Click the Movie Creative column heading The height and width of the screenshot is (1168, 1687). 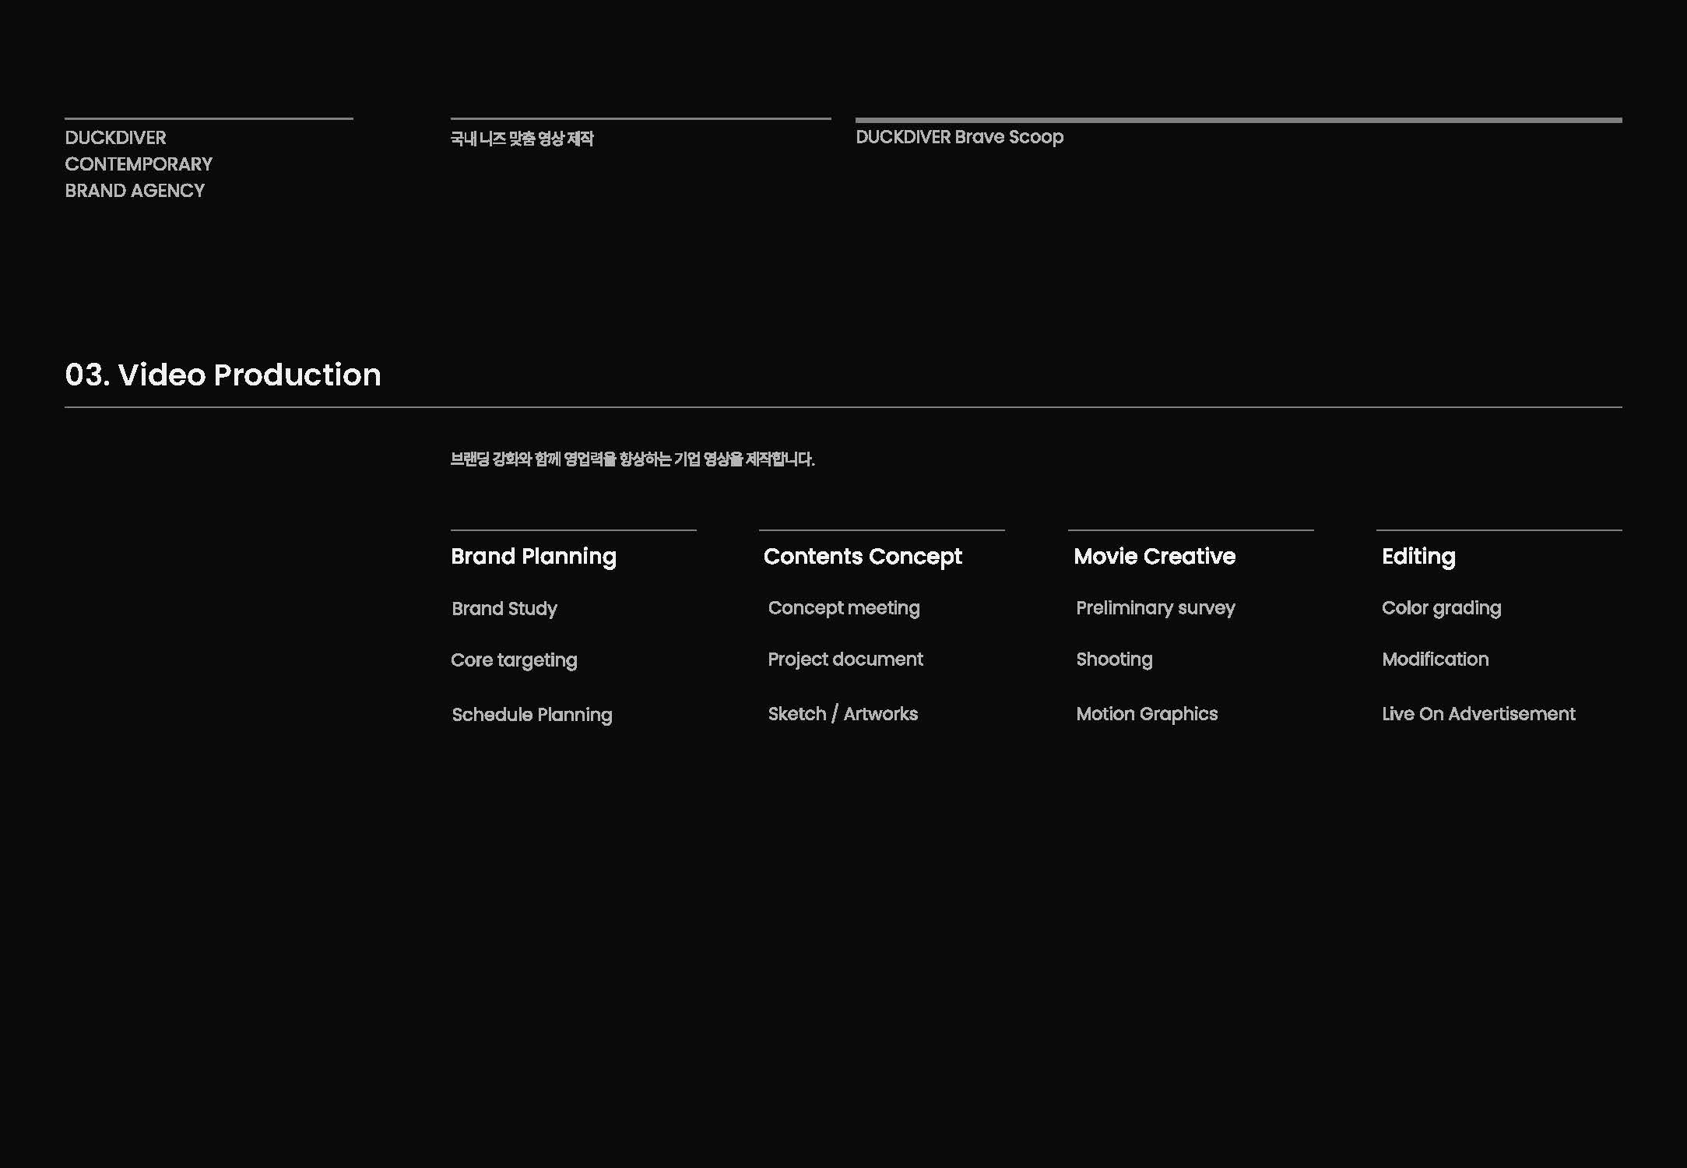tap(1155, 556)
